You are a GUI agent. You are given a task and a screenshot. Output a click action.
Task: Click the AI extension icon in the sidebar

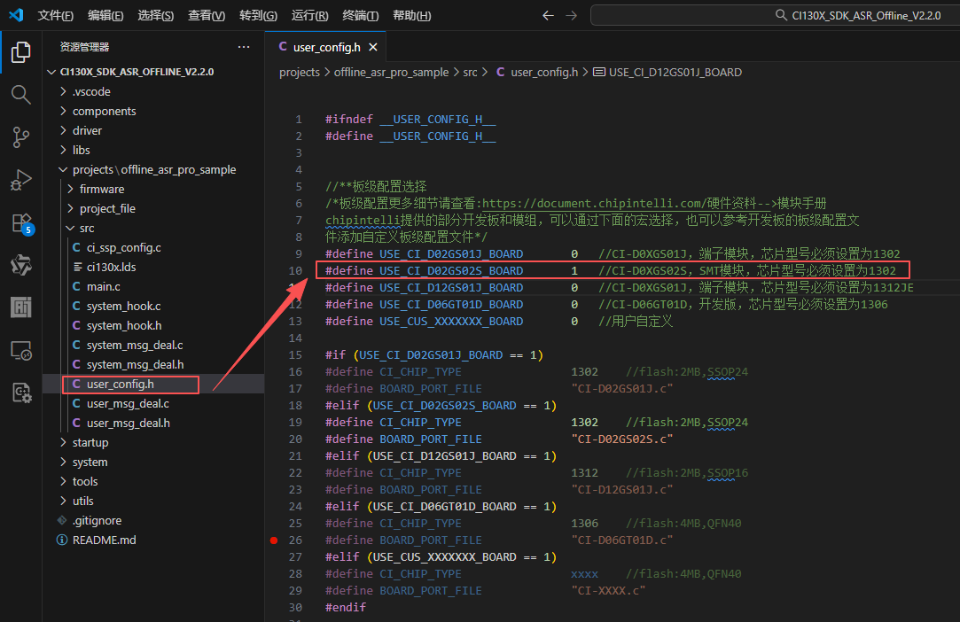pos(20,306)
